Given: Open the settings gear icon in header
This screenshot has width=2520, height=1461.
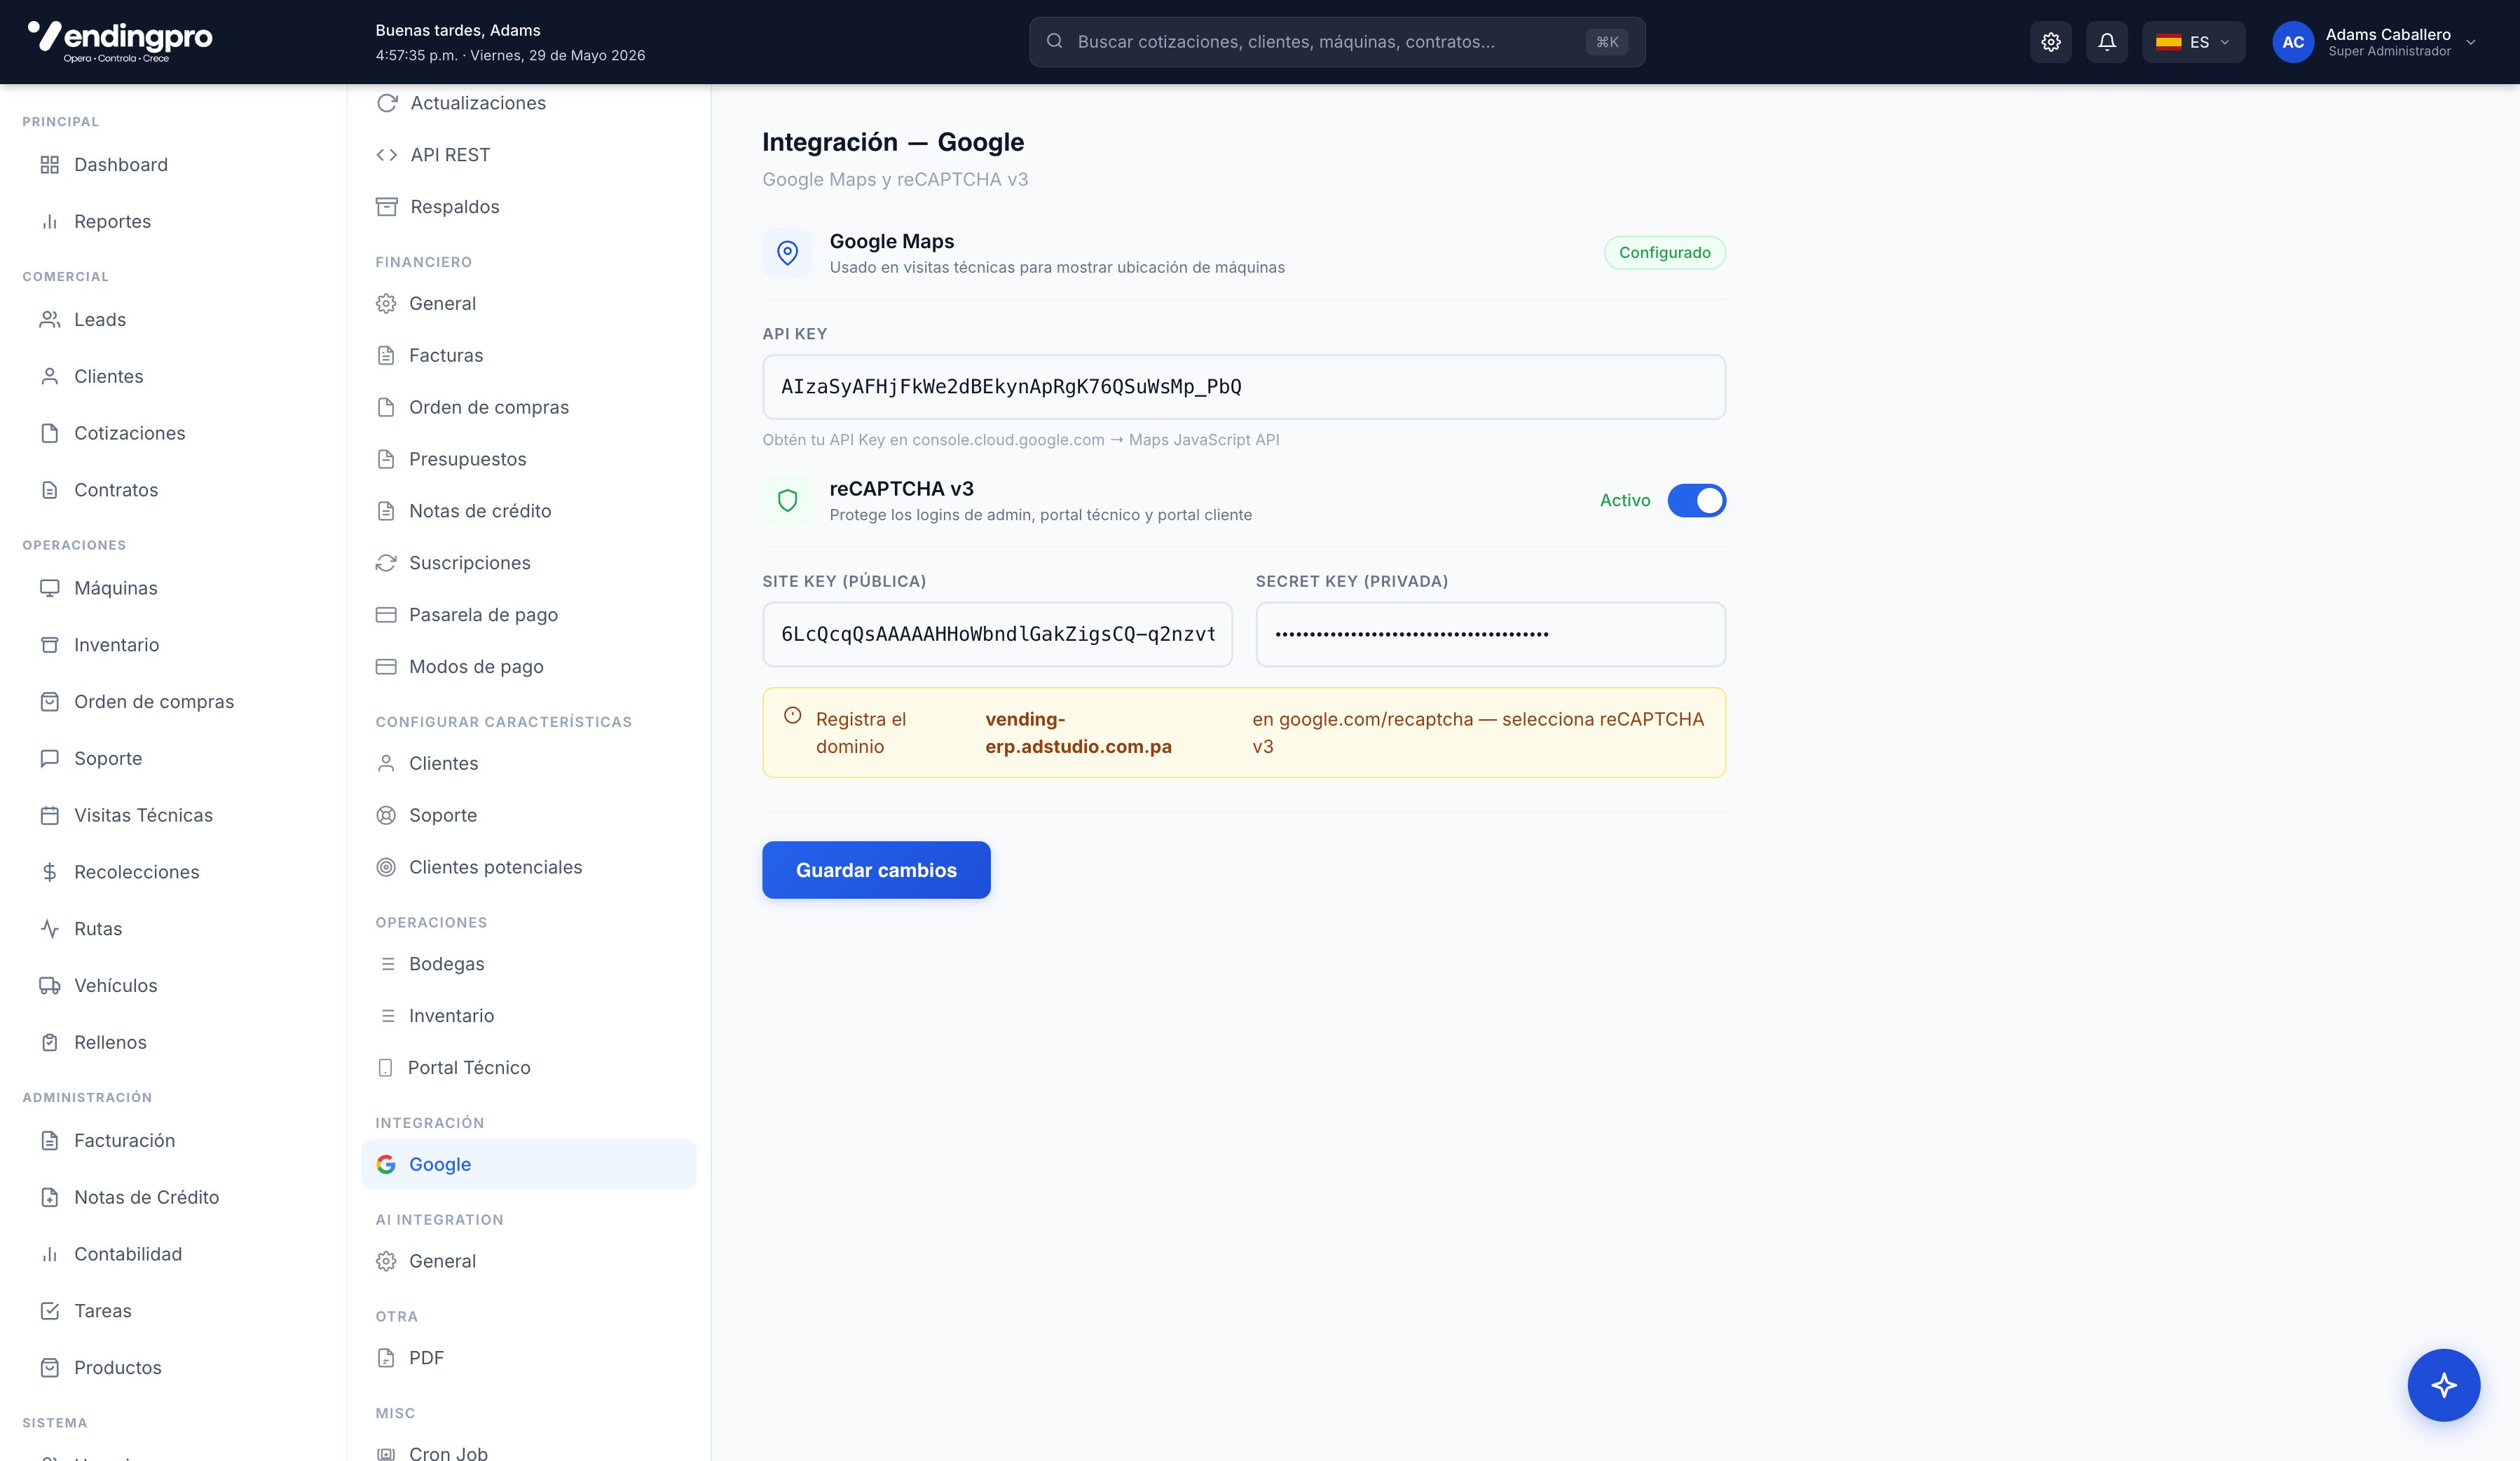Looking at the screenshot, I should 2051,42.
